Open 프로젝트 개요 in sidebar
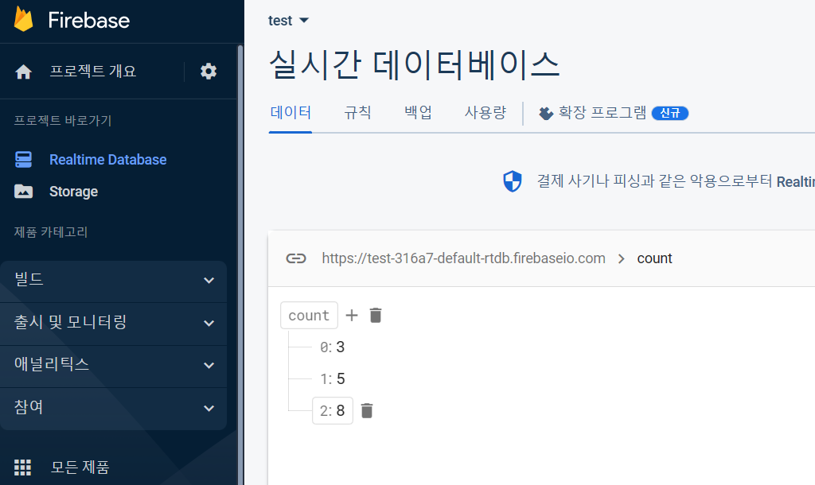Viewport: 815px width, 485px height. [x=93, y=71]
